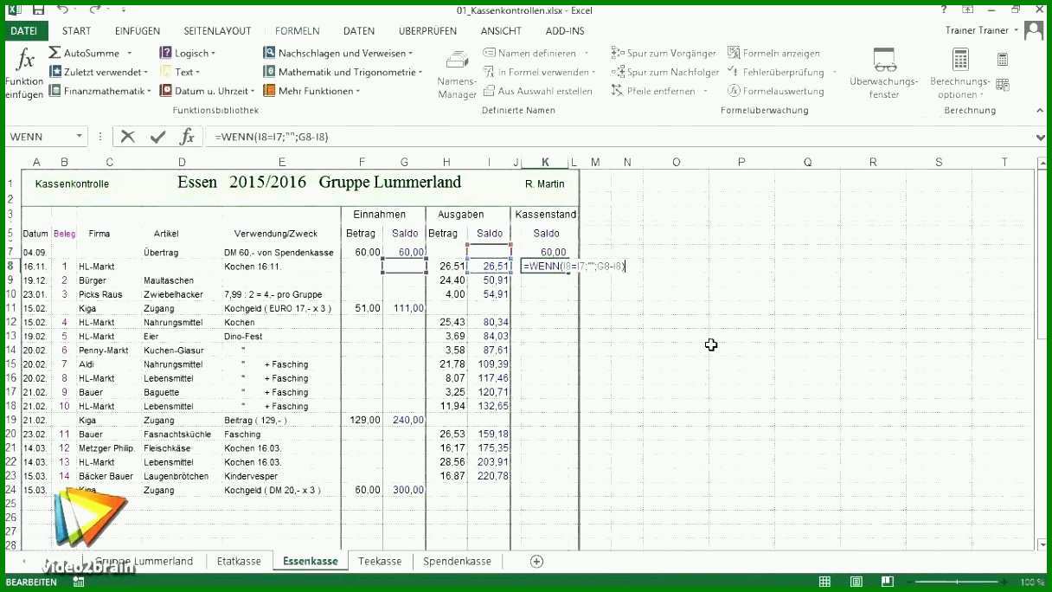Click the Funktion einfügen fx button

25,74
